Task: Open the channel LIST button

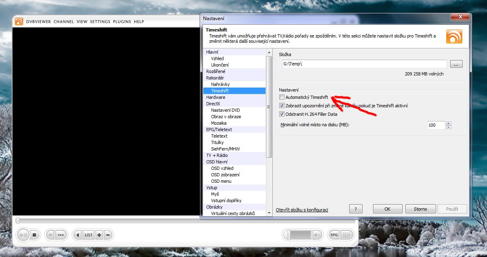Action: point(89,234)
